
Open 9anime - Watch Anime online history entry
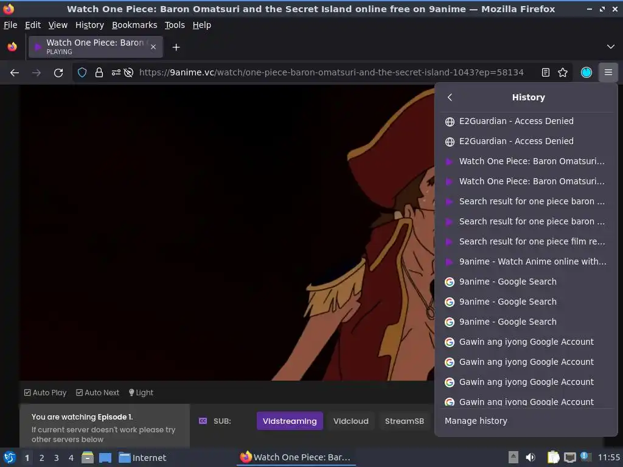(x=527, y=261)
